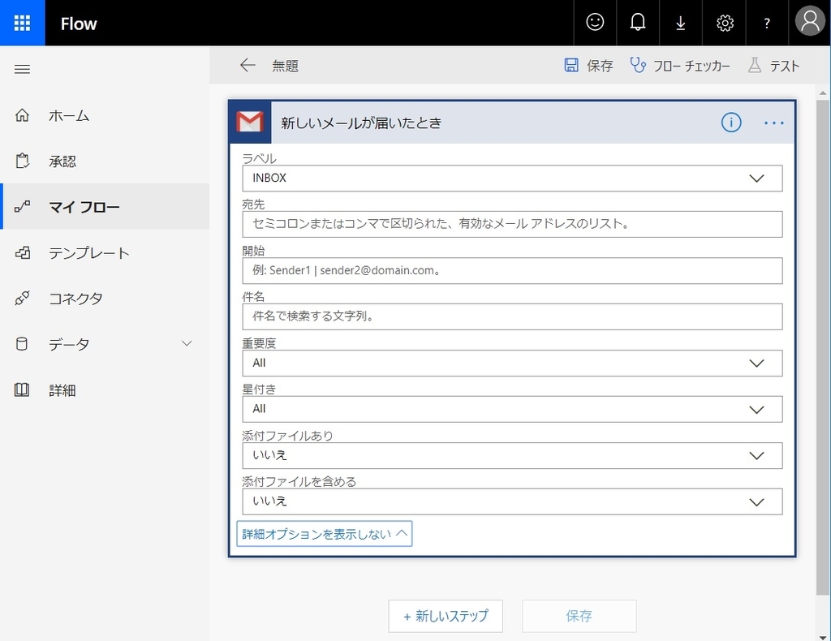Click the データ cylinder icon
The height and width of the screenshot is (641, 831).
22,344
